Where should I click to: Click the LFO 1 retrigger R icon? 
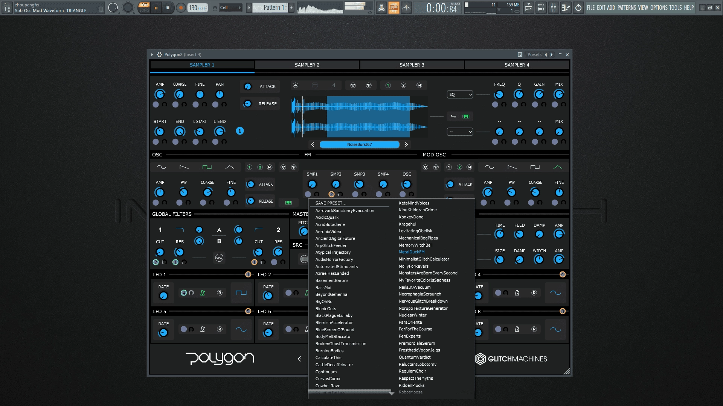[x=220, y=293]
